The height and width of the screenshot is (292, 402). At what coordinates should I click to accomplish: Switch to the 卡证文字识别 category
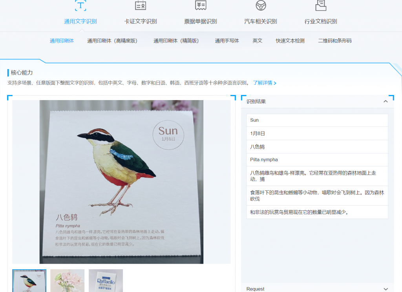[141, 22]
